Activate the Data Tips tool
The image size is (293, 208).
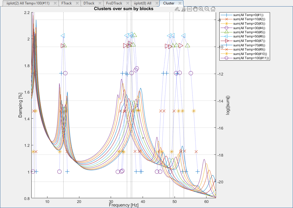tap(189, 9)
